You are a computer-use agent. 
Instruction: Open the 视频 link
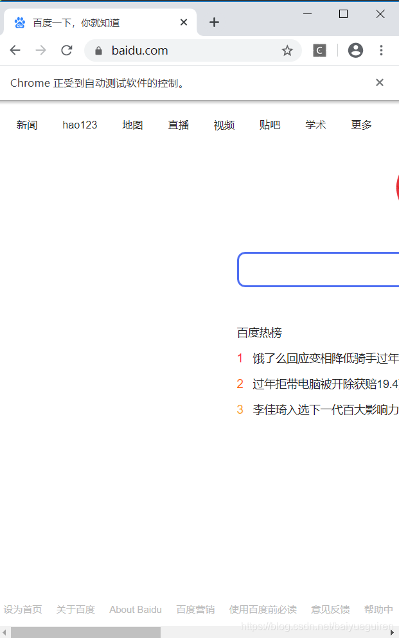[x=224, y=125]
